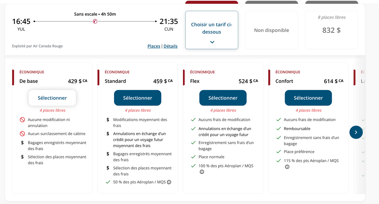Click the checkmark icon beside Confort Remboursable
379x204 pixels.
pyautogui.click(x=279, y=129)
